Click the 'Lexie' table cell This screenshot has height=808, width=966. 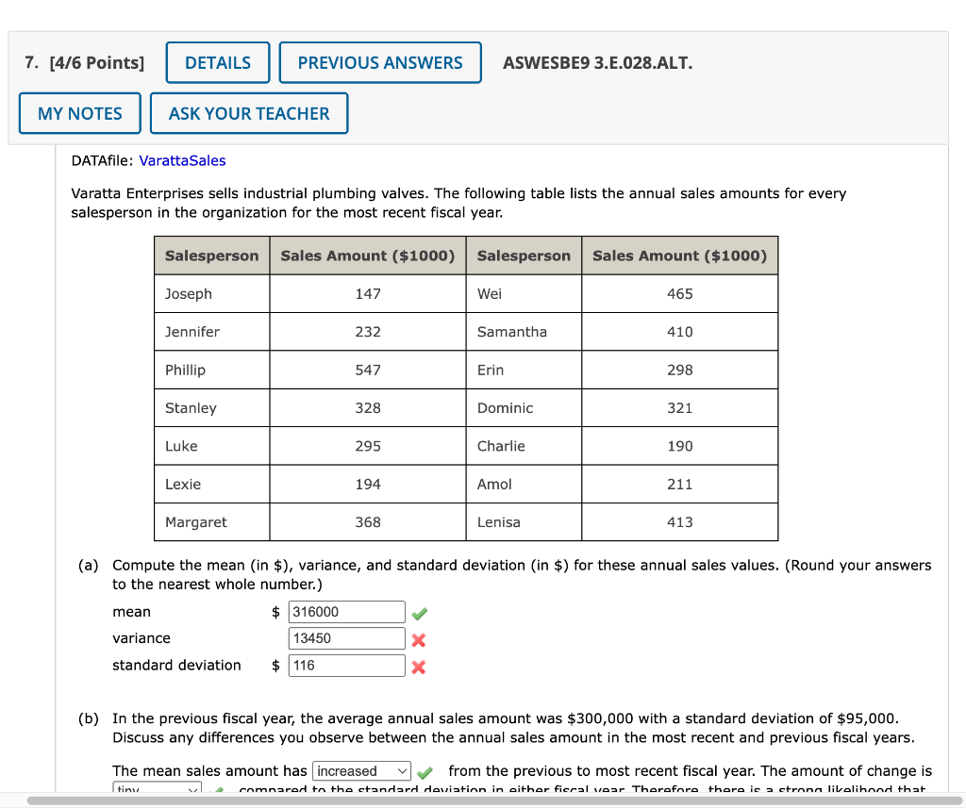tap(212, 484)
